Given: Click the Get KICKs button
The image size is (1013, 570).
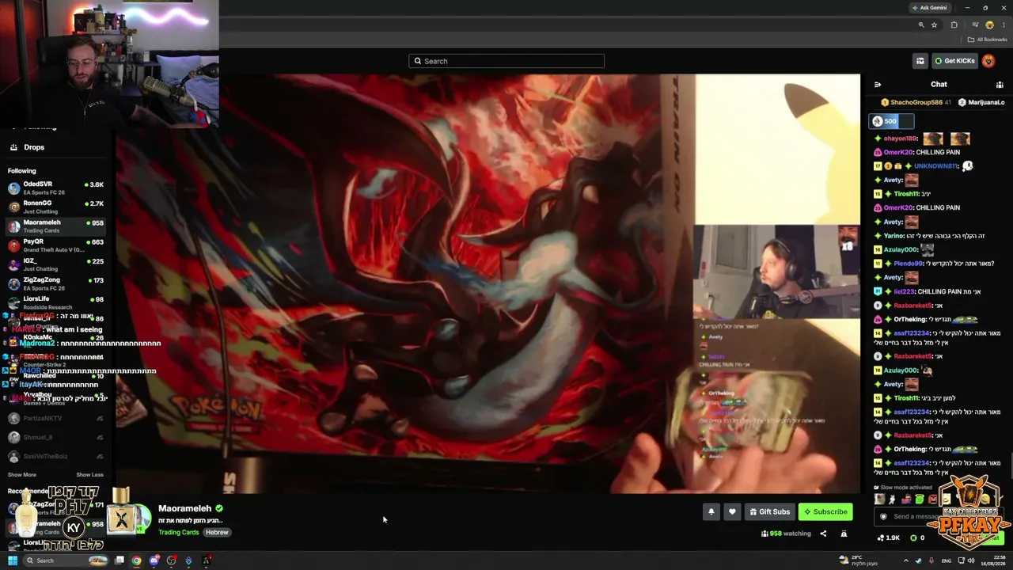Looking at the screenshot, I should coord(954,61).
